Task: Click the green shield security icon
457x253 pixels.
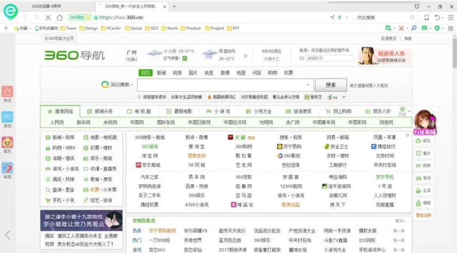Action: (x=437, y=28)
